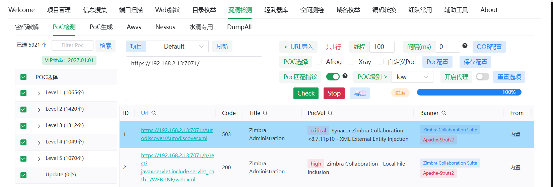Click the search icon next to Url column
Viewport: 553px width, 187px height.
(154, 113)
